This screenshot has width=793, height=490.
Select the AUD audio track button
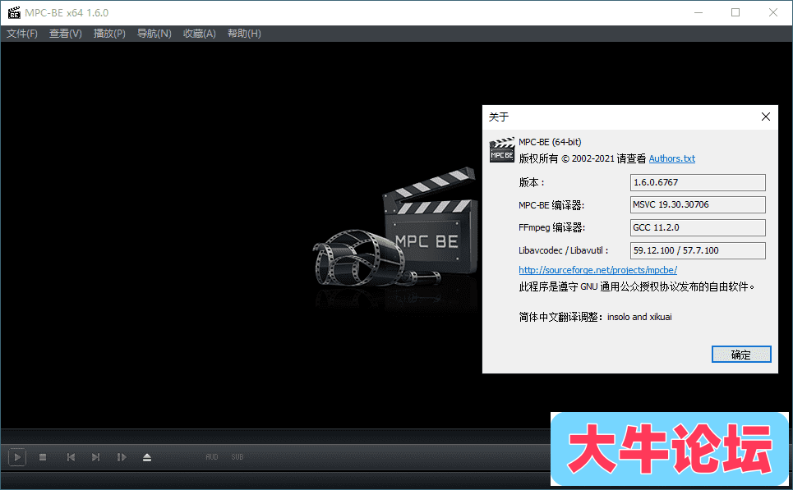tap(211, 456)
